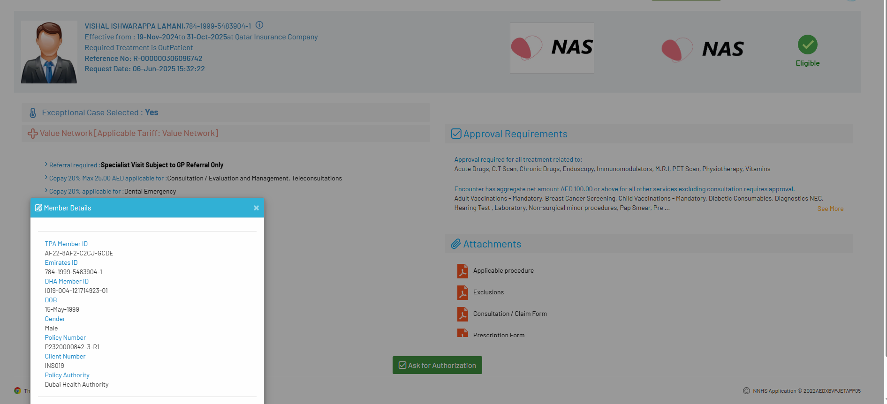
Task: Click the TPA Member ID label
Action: (x=66, y=244)
